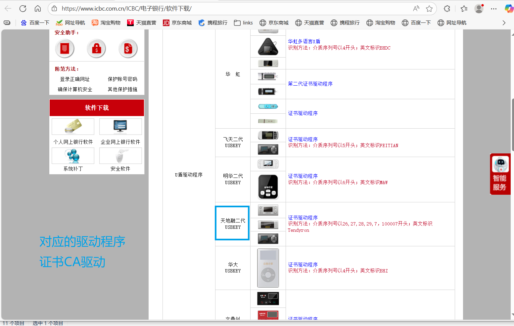Open 保护账号密码 link

coord(122,79)
